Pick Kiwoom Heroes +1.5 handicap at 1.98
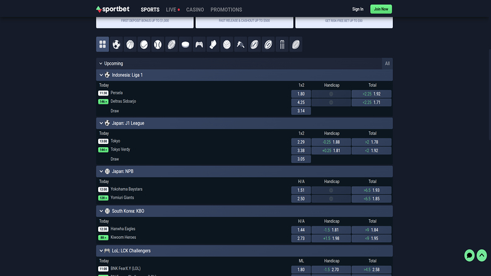491x276 pixels. tap(331, 238)
